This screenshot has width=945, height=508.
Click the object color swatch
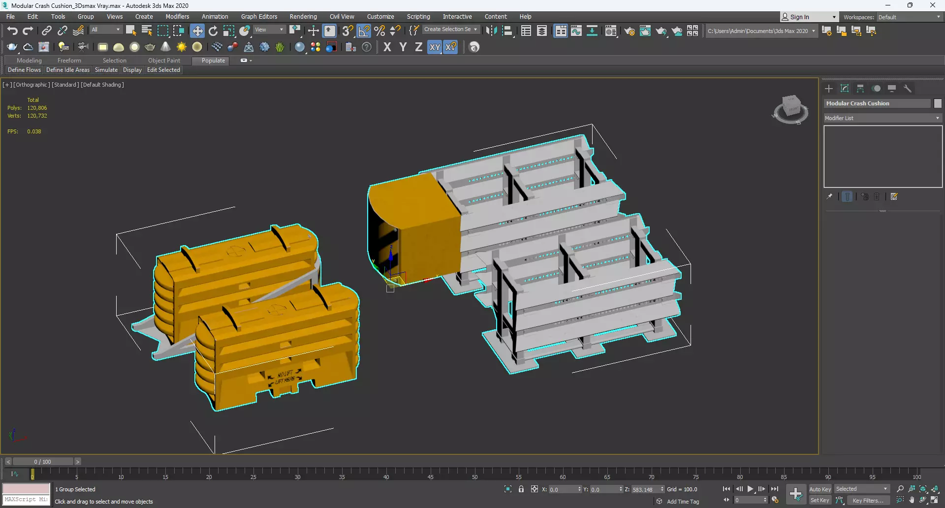[x=938, y=103]
